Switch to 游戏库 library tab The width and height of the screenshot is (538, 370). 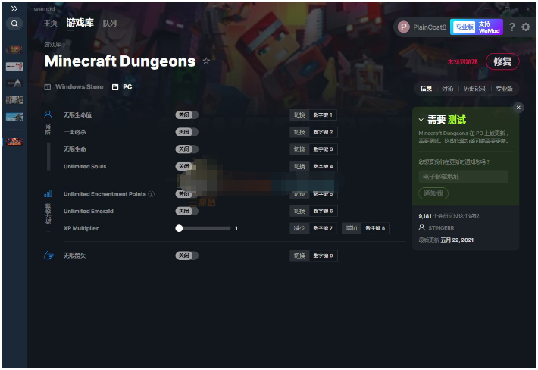click(80, 23)
